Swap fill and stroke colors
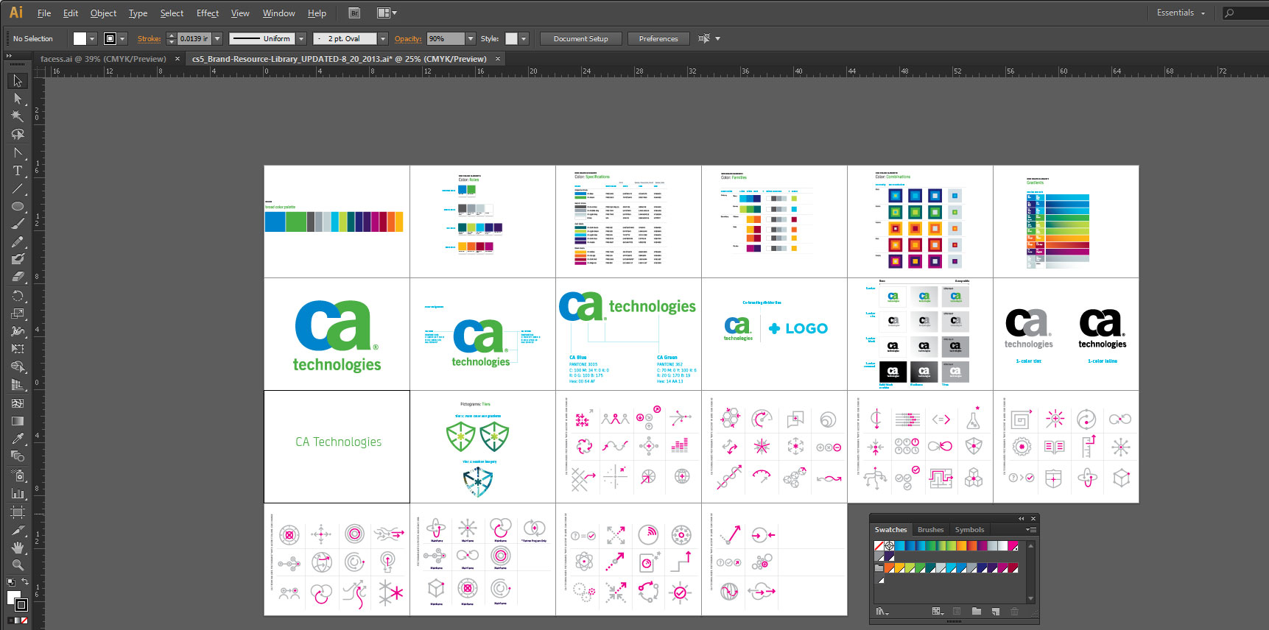1269x630 pixels. (25, 581)
